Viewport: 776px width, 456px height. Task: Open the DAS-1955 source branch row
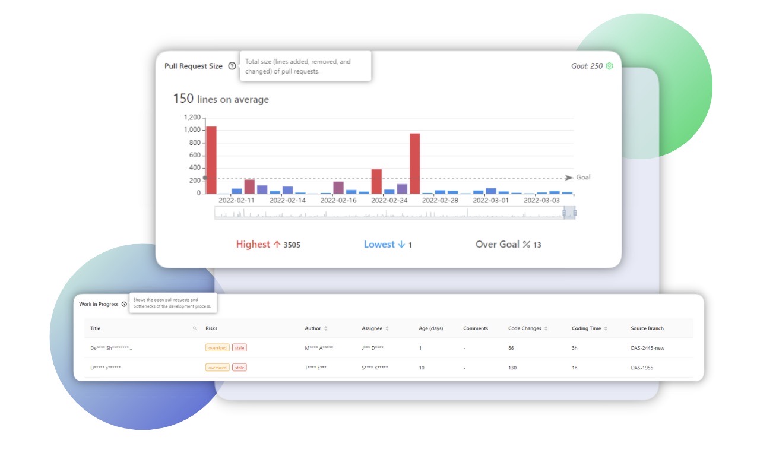coord(642,368)
